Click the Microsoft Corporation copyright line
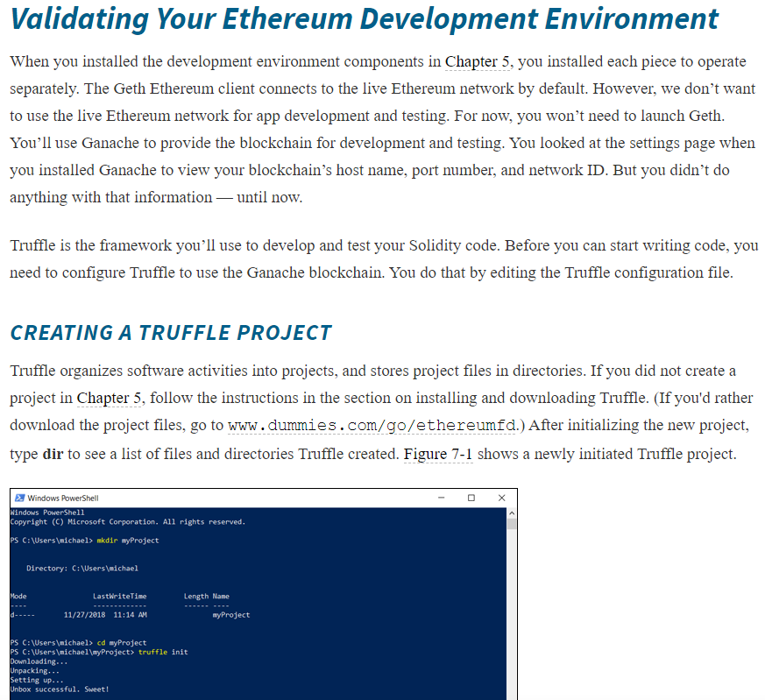Image resolution: width=765 pixels, height=700 pixels. (x=128, y=522)
